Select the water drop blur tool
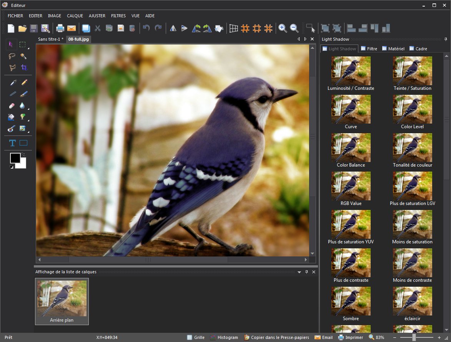451x342 pixels. coord(22,106)
